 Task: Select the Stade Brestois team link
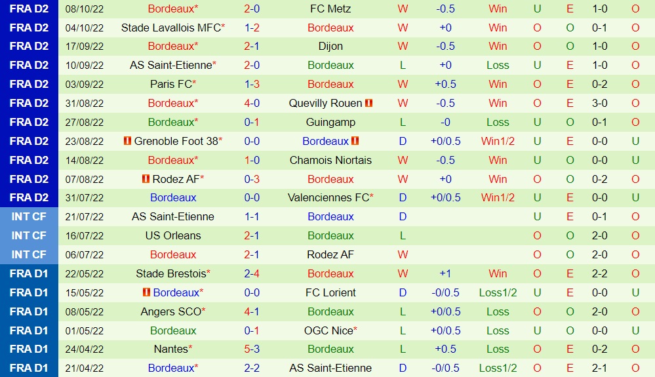(170, 273)
